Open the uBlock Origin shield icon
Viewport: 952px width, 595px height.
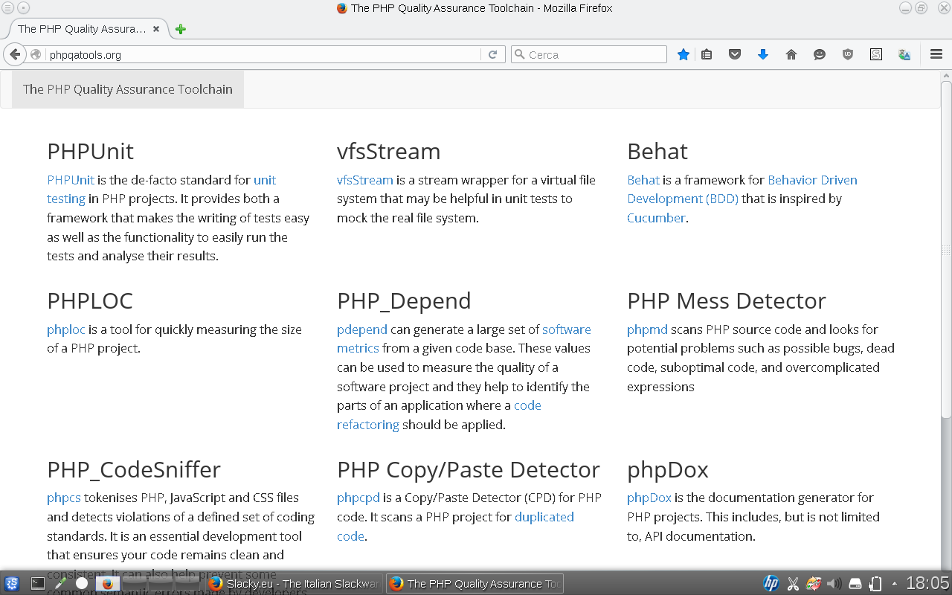[848, 54]
